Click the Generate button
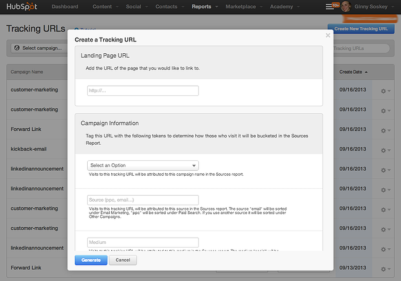Screen dimensions: 401x281 pos(91,261)
